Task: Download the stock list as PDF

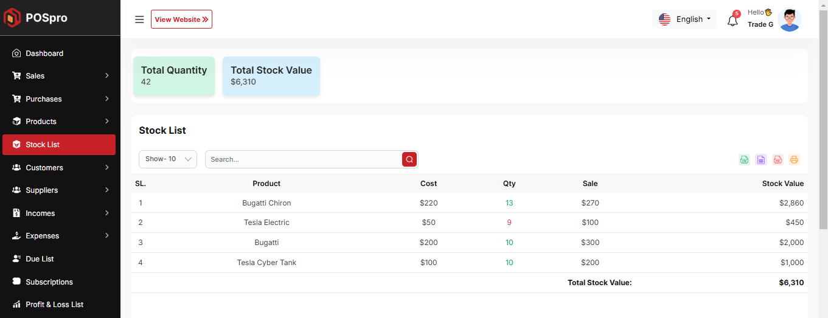Action: point(778,160)
